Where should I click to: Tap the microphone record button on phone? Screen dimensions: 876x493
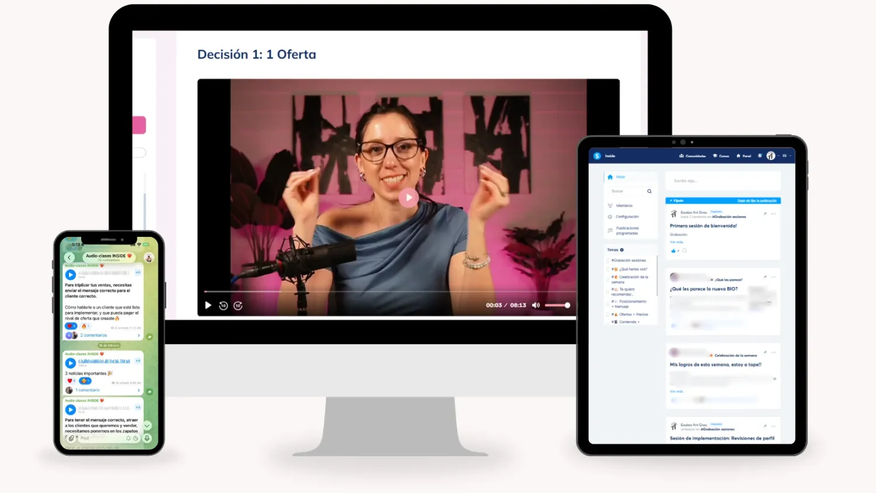(x=147, y=438)
